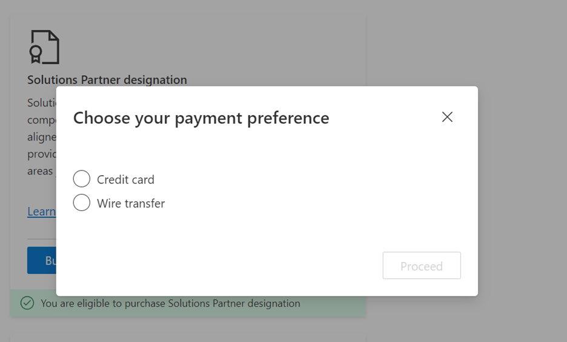Click the Solutions Partner description paragraph
The height and width of the screenshot is (342, 567).
(x=41, y=137)
